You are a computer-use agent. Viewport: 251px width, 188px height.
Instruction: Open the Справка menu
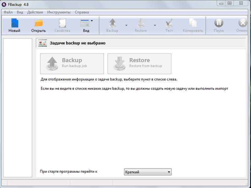[82, 12]
